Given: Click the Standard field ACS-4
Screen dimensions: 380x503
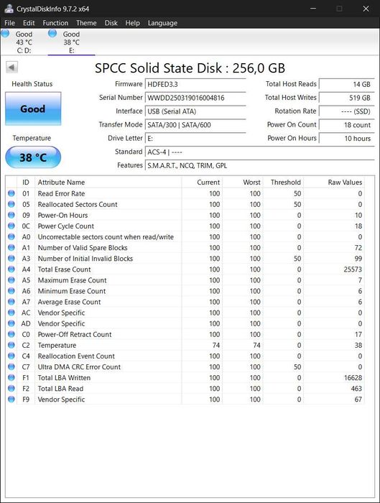Looking at the screenshot, I should tap(259, 152).
